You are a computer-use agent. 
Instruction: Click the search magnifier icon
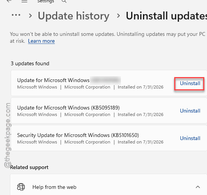[64, 1]
